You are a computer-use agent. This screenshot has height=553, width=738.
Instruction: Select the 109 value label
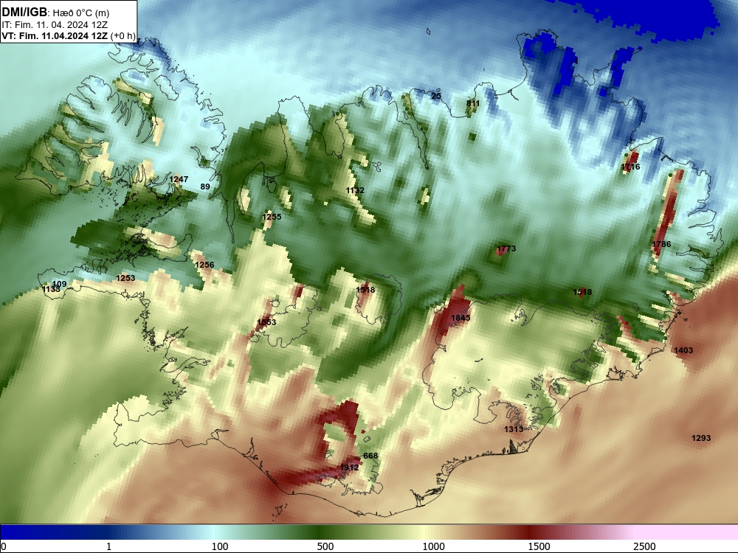click(x=59, y=284)
